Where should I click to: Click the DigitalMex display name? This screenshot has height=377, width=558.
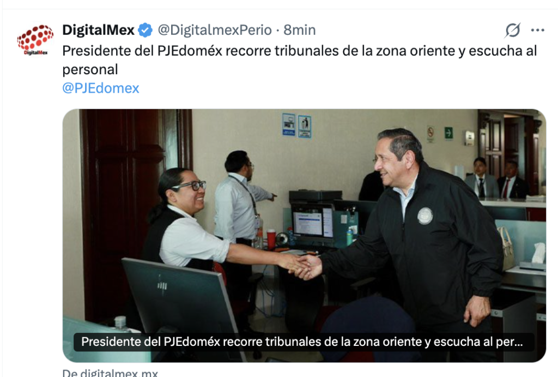point(98,30)
